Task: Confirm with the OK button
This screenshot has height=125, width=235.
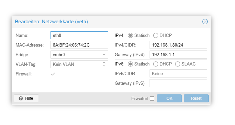Action: pos(170,98)
